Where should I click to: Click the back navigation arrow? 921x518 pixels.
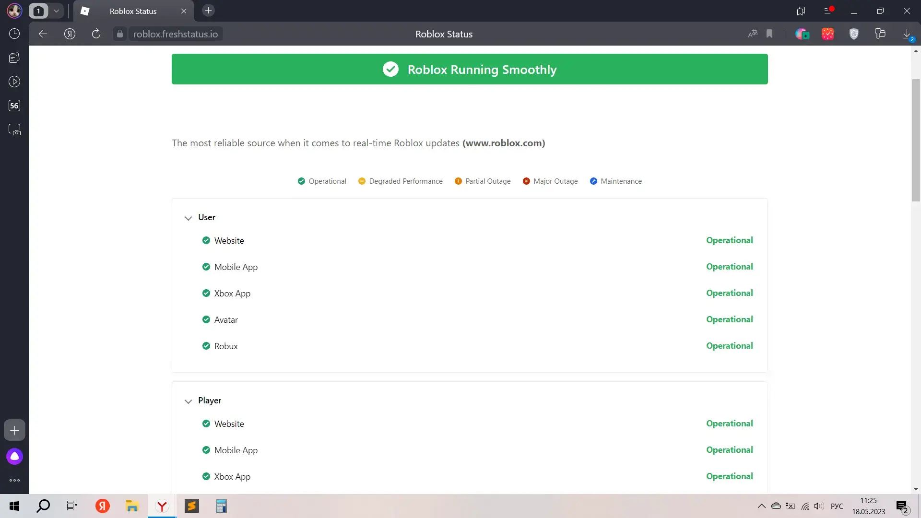pos(43,34)
